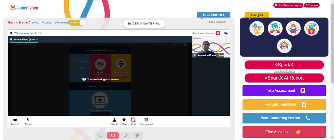This screenshot has width=334, height=140.
Task: Switch to the CLASSROOM tab
Action: pyautogui.click(x=213, y=15)
